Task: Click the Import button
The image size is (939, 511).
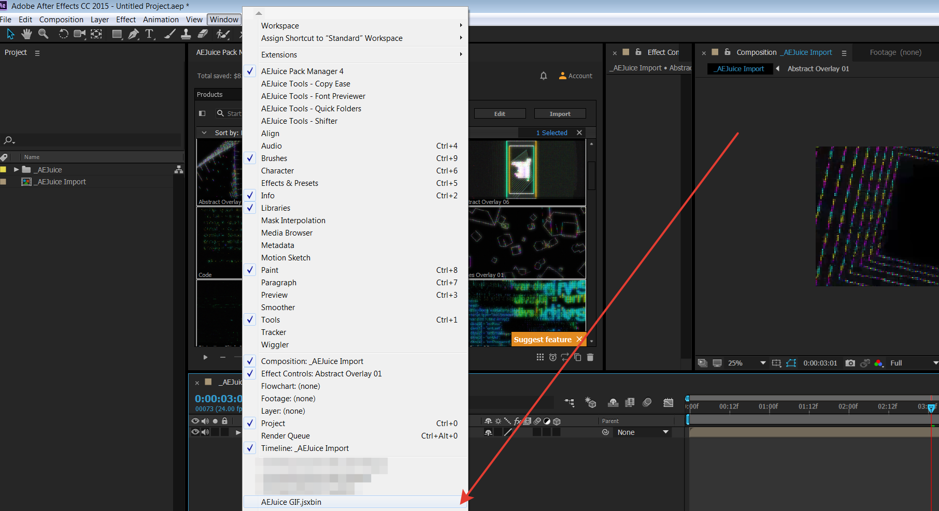Action: 560,114
